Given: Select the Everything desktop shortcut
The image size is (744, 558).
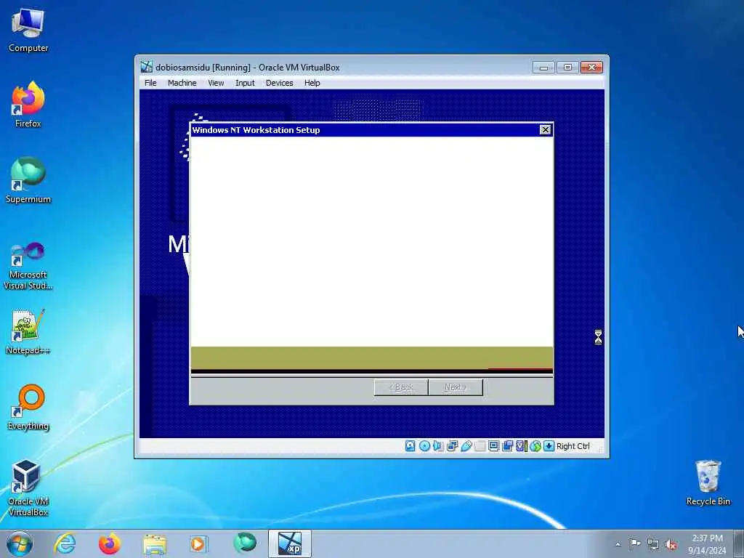Looking at the screenshot, I should pyautogui.click(x=28, y=407).
